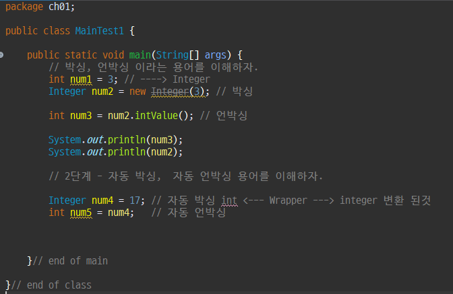Click the literal 17
The image size is (453, 294).
[x=135, y=200]
